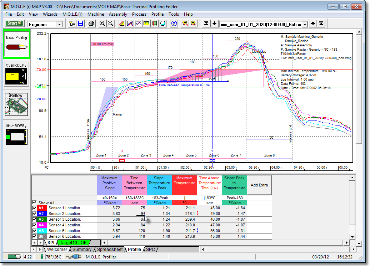
Task: Toggle the Sensor 5 Location checkbox
Action: [x=34, y=231]
